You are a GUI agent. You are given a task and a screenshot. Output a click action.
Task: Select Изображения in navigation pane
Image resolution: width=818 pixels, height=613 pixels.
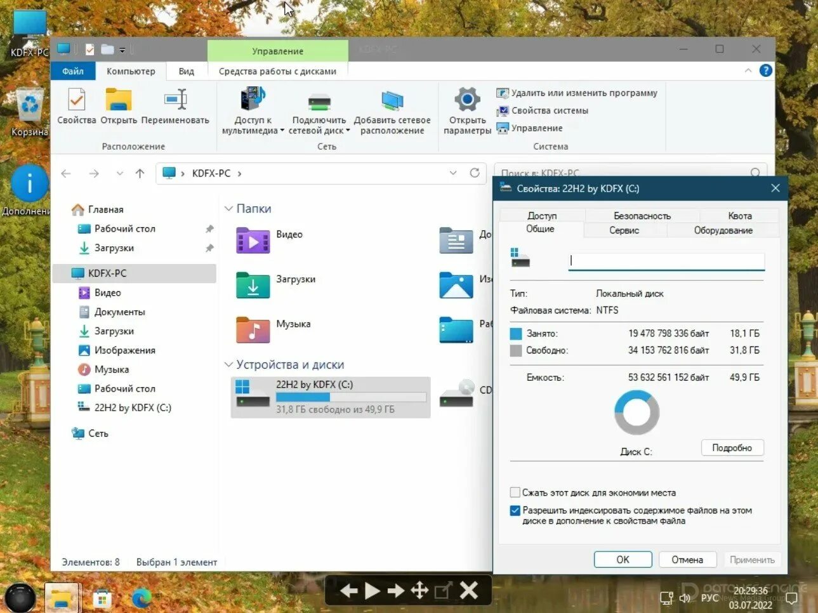(116, 350)
